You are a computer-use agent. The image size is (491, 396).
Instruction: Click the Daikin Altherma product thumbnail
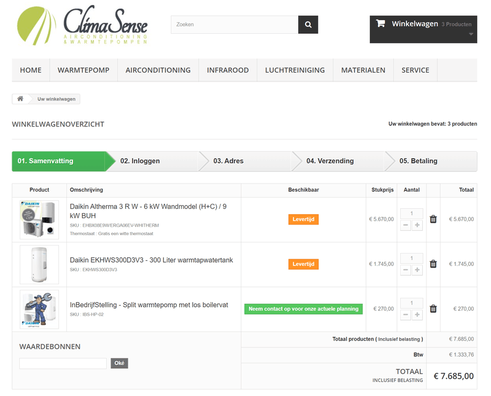tap(39, 220)
